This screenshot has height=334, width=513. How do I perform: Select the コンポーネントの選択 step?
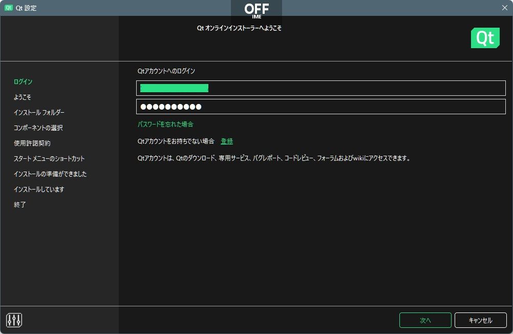pos(38,128)
